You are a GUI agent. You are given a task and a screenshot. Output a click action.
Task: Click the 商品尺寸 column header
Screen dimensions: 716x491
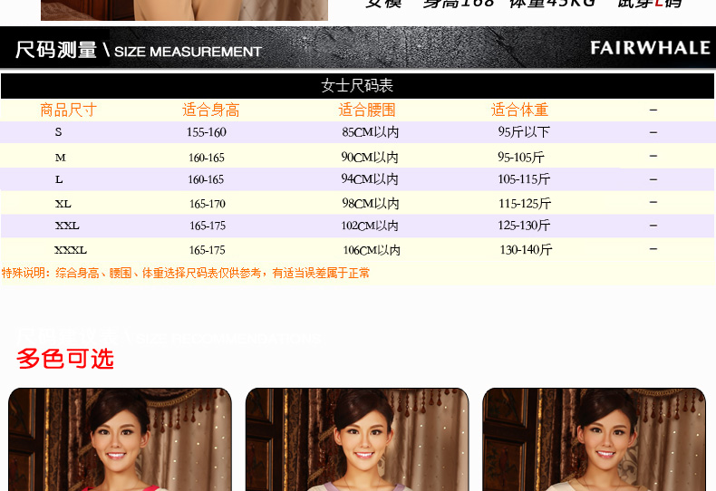click(68, 110)
